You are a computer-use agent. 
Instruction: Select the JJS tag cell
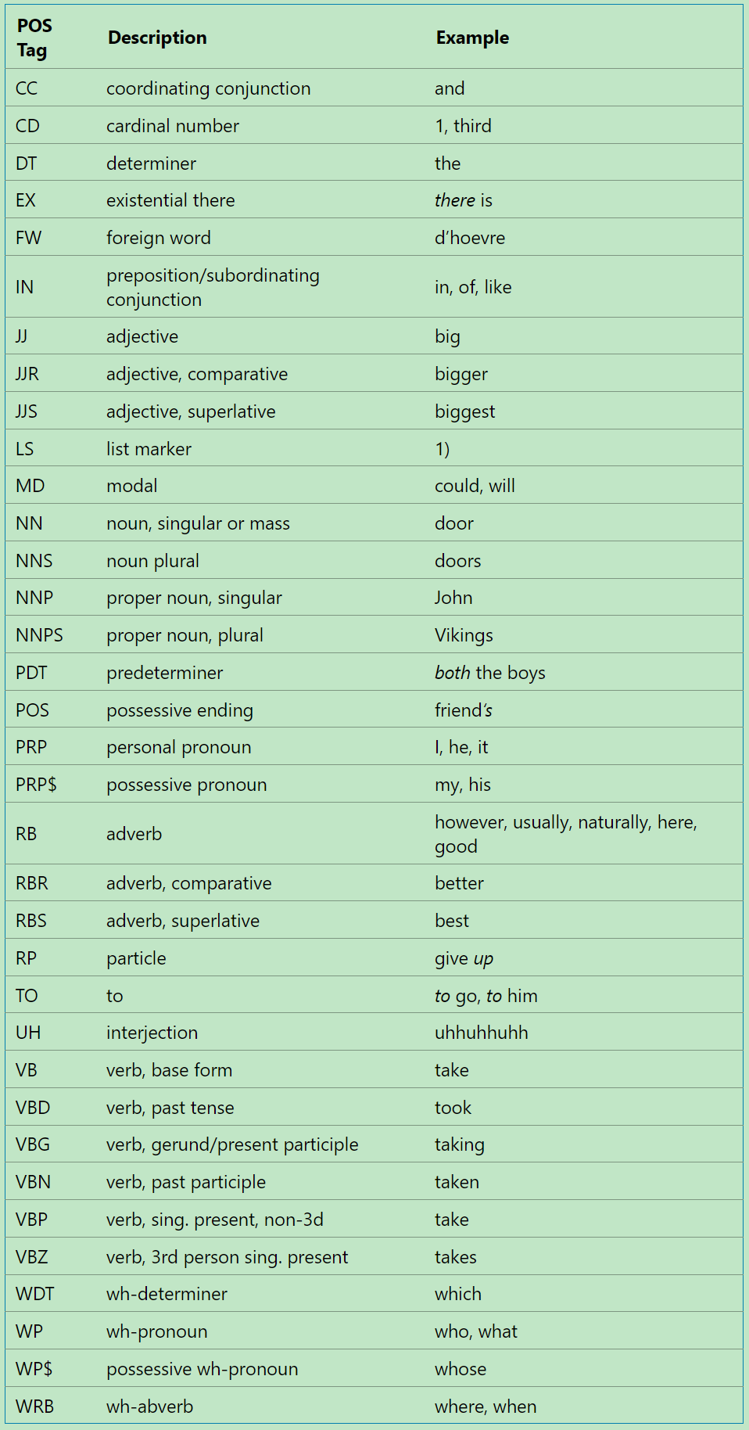click(27, 411)
